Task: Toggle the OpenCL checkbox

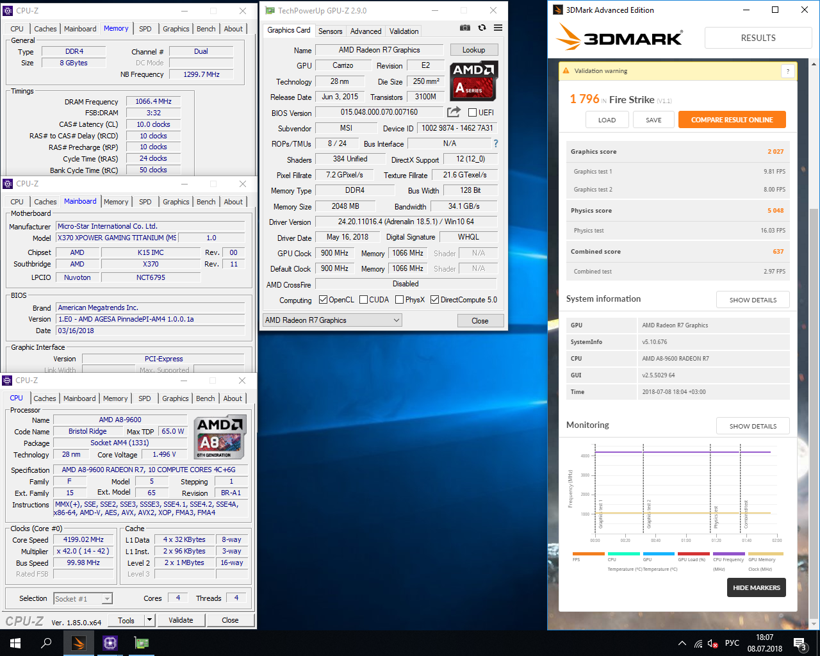Action: tap(323, 300)
